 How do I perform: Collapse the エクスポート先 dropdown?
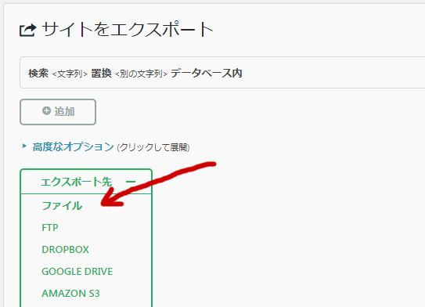coord(86,182)
